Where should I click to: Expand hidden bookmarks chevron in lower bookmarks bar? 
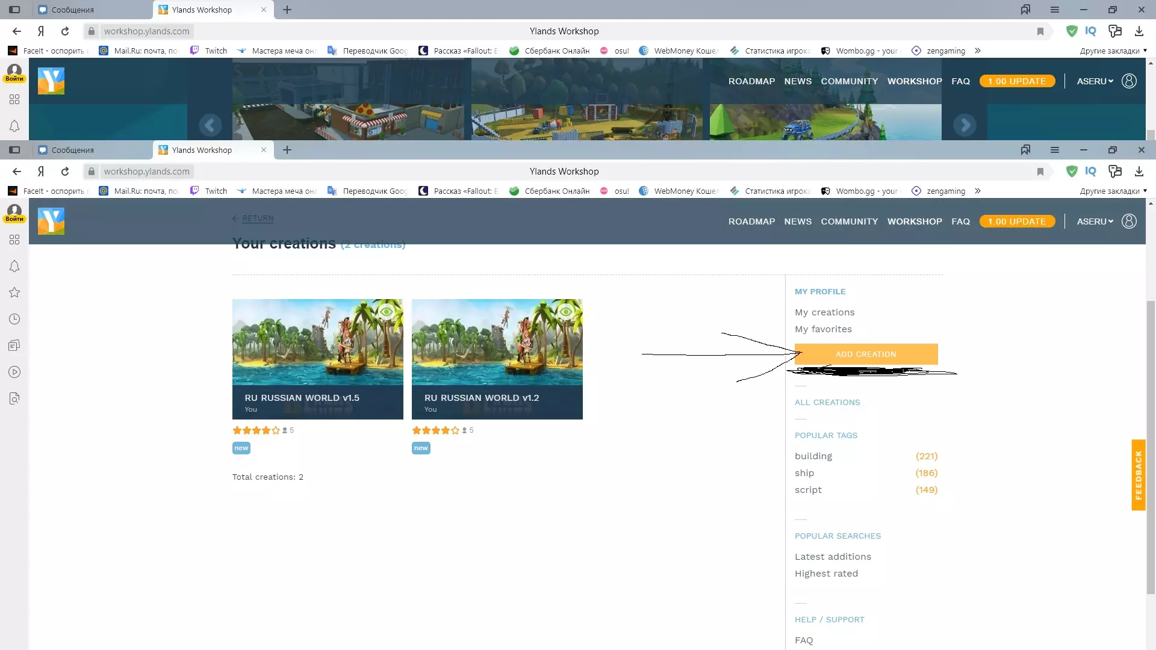[x=978, y=191]
